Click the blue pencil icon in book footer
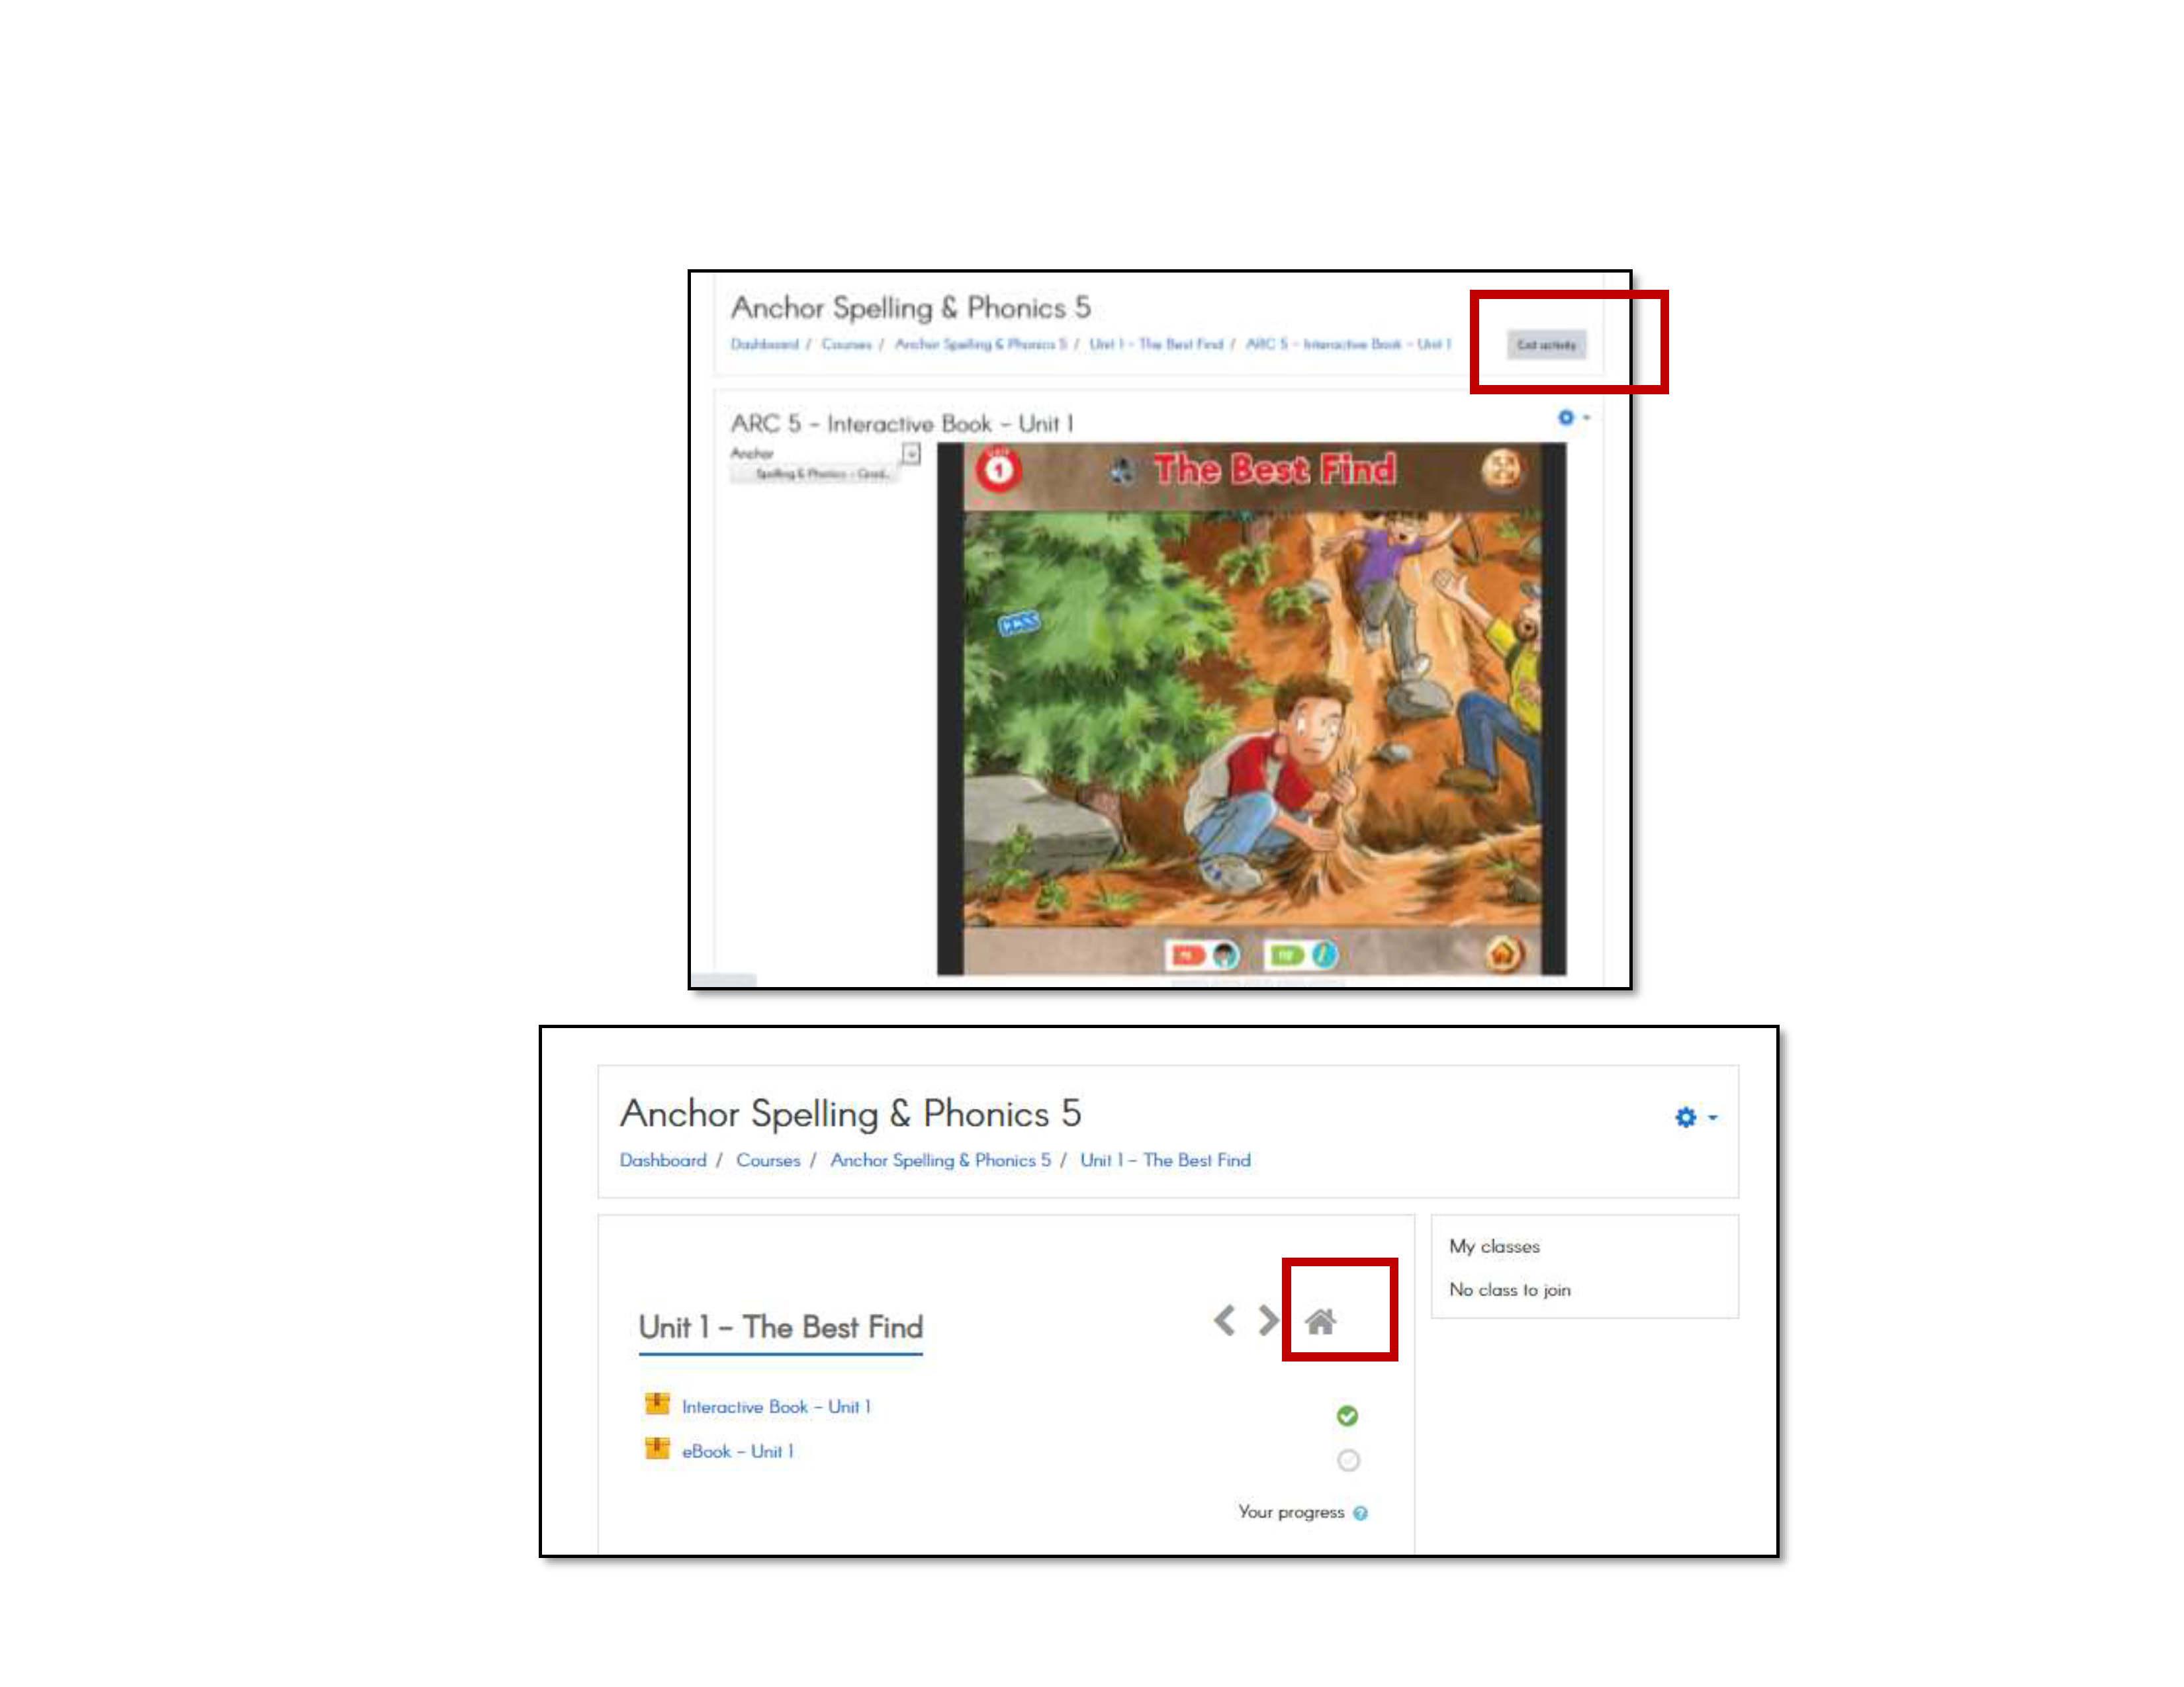Image resolution: width=2184 pixels, height=1687 pixels. [1324, 955]
